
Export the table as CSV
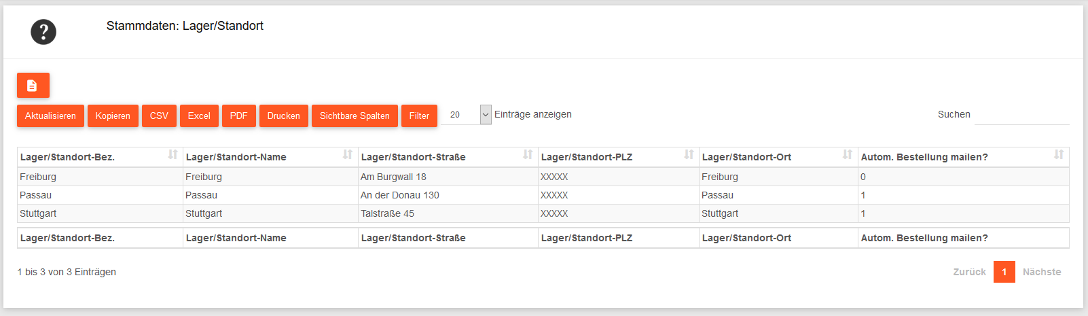(159, 116)
